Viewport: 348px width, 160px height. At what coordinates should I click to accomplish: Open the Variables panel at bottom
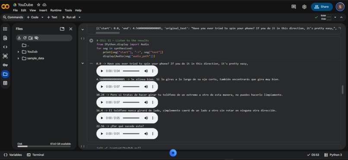click(x=13, y=155)
